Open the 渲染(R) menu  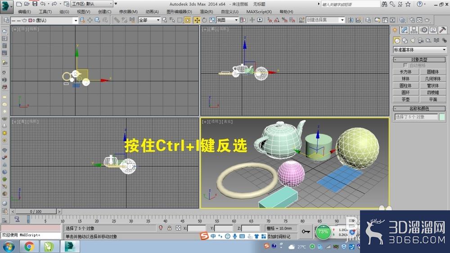point(207,12)
